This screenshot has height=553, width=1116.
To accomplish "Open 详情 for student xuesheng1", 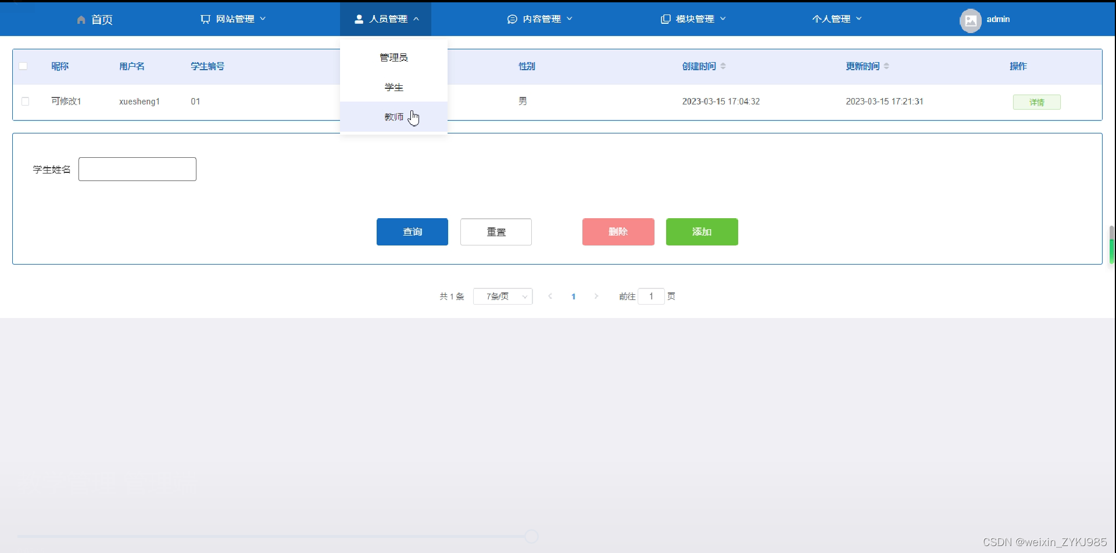I will pos(1037,102).
